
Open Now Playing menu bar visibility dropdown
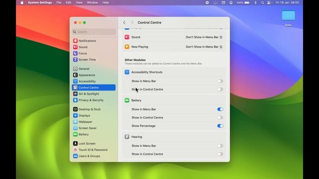point(204,47)
